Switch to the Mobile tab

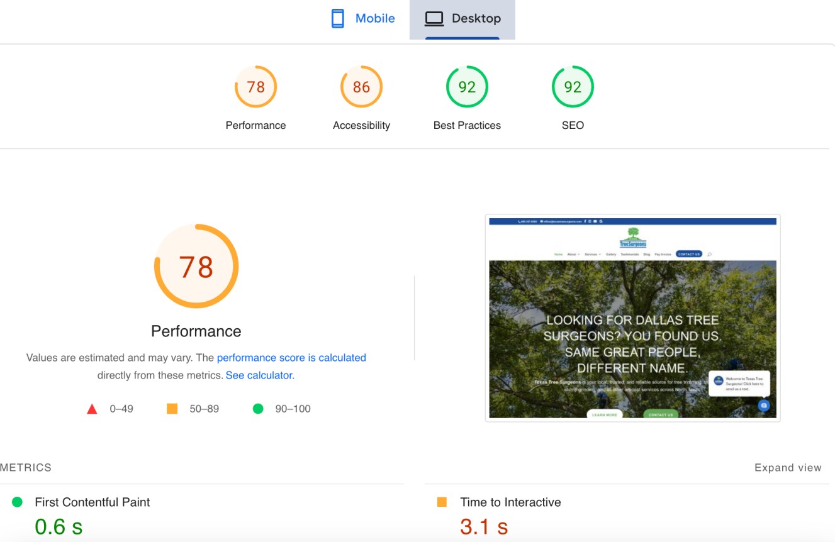click(x=363, y=19)
